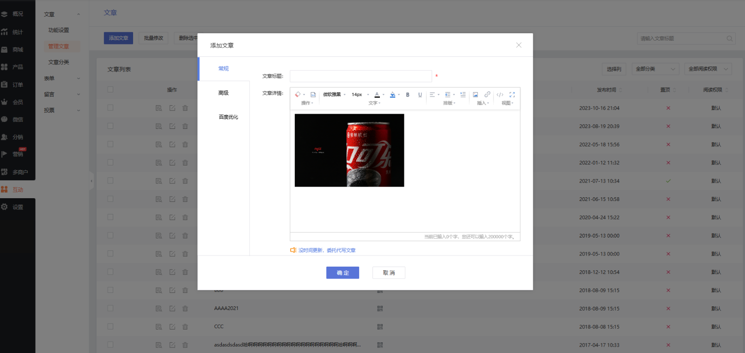Click the text alignment icon
The image size is (745, 353).
click(x=432, y=94)
